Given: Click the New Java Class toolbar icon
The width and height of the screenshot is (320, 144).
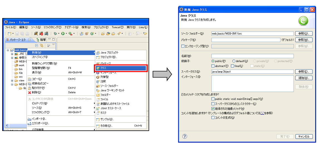Looking at the screenshot, I should click(92, 34).
